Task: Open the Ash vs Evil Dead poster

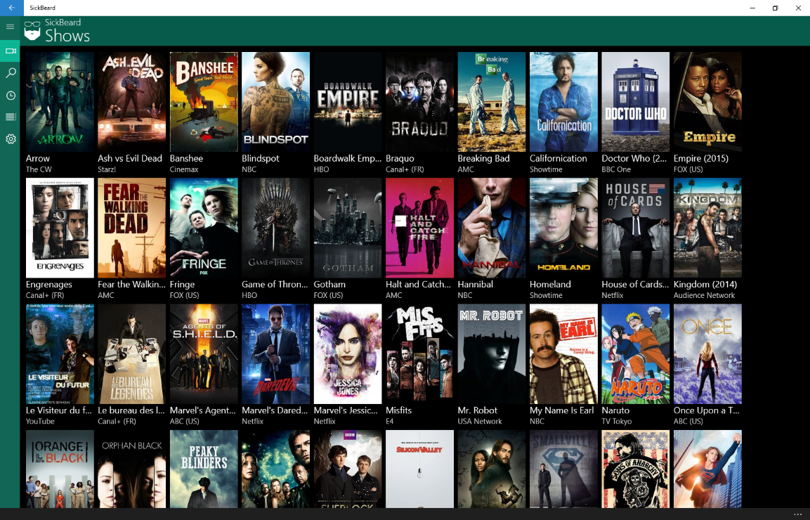Action: [132, 102]
